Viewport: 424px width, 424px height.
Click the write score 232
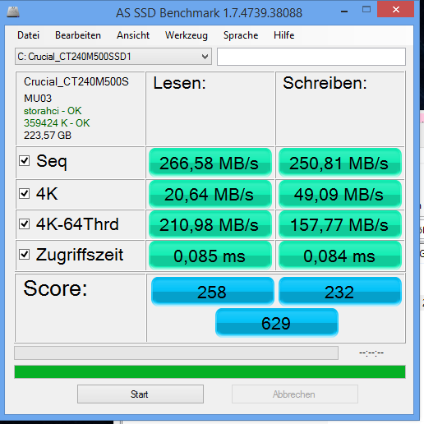pos(340,292)
